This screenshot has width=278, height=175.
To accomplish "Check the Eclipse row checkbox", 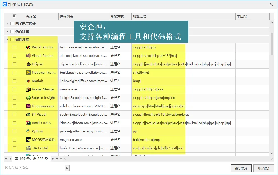I will (15, 64).
